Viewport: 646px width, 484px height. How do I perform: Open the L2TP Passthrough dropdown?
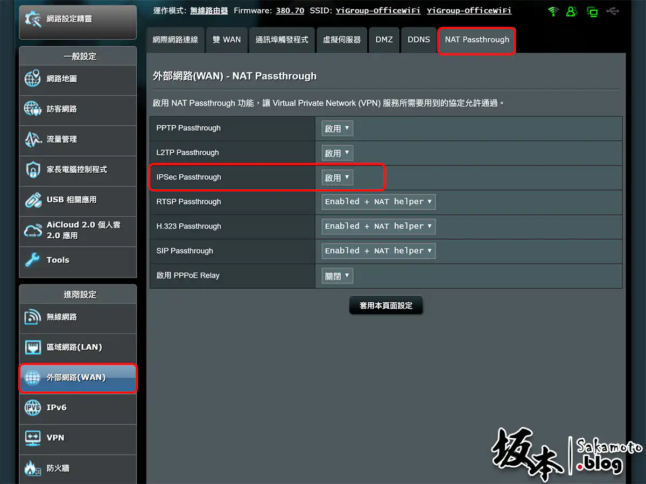338,153
